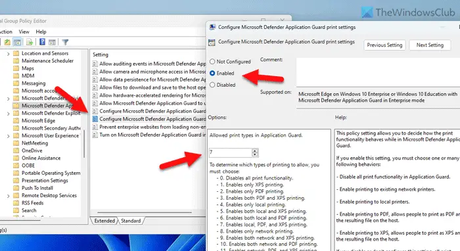
Task: Click the Up One Level toolbar icon
Action: tap(7, 42)
